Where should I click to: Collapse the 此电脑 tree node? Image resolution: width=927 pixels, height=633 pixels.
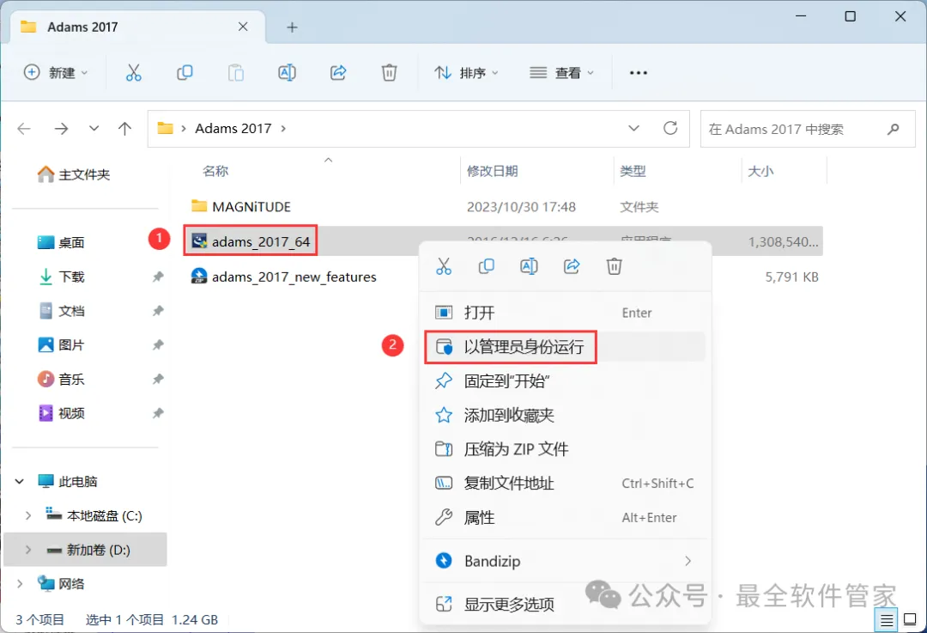pyautogui.click(x=20, y=482)
